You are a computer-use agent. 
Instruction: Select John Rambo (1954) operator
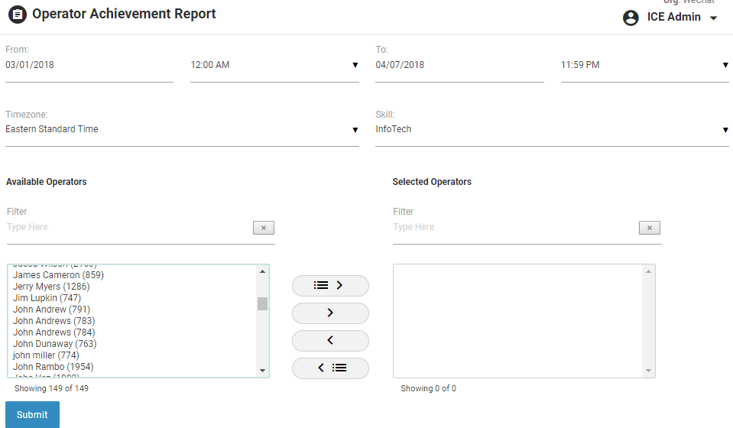(55, 367)
